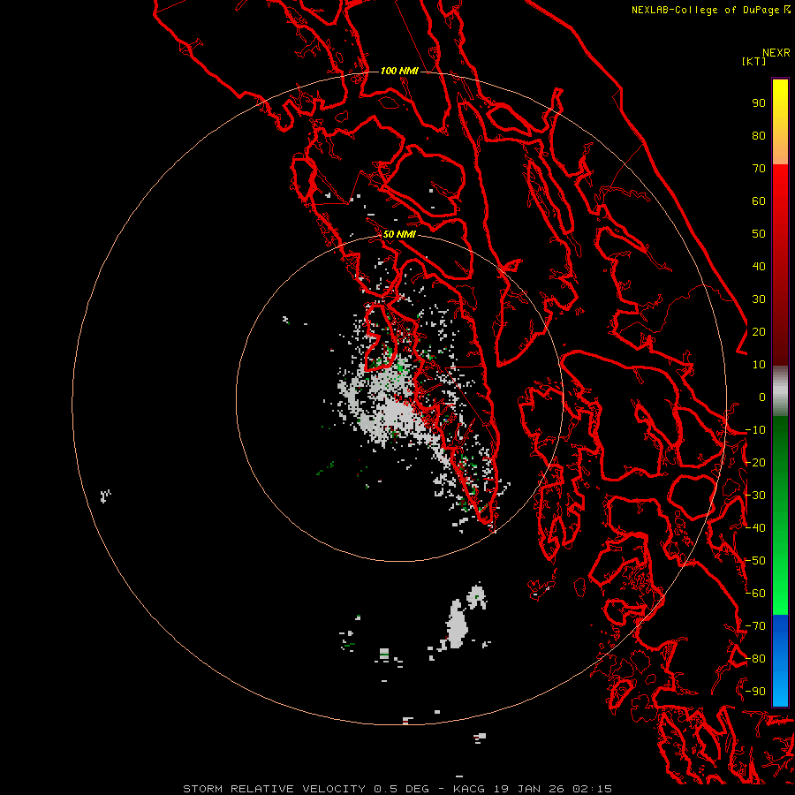Click the positive 90 value on the velocity scale
795x795 pixels.
(x=759, y=103)
